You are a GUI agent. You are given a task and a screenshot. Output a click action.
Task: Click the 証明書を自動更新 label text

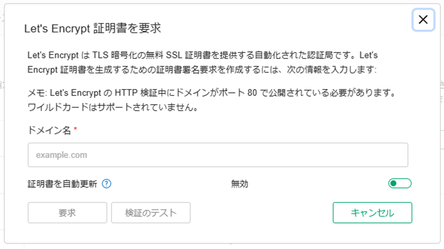tap(62, 184)
